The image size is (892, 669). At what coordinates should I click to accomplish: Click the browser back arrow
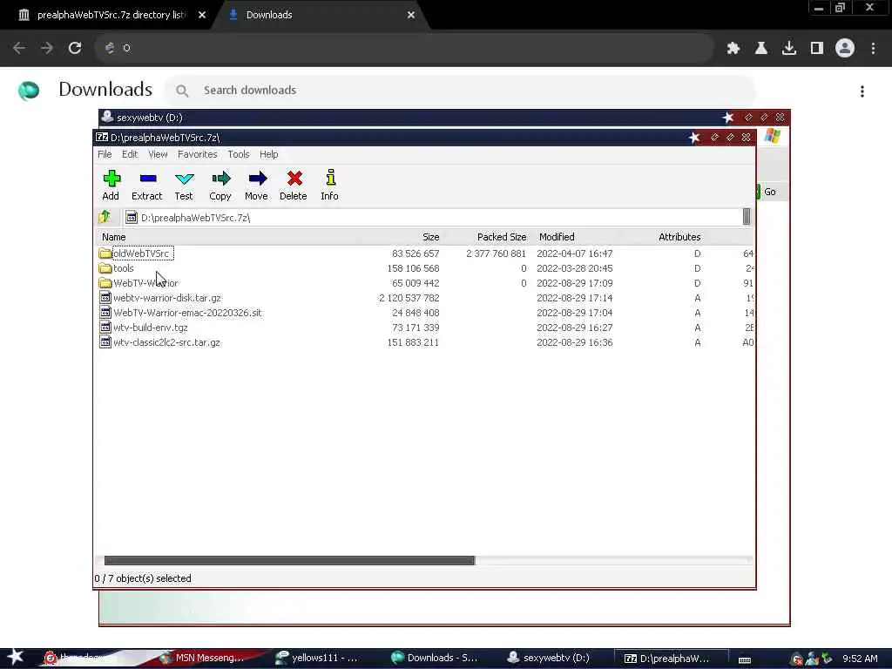click(x=19, y=48)
